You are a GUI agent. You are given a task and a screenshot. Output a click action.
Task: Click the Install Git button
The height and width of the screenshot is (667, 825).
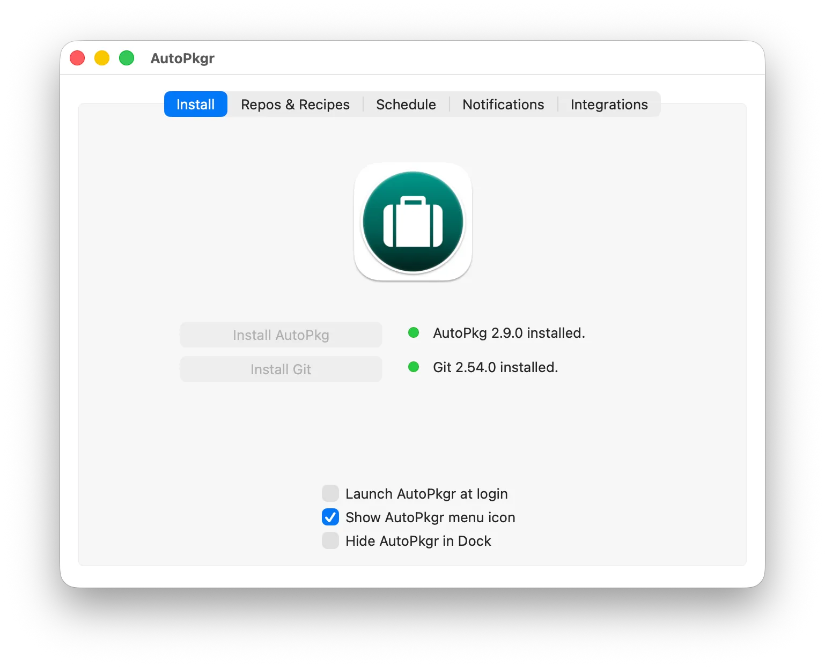coord(281,369)
